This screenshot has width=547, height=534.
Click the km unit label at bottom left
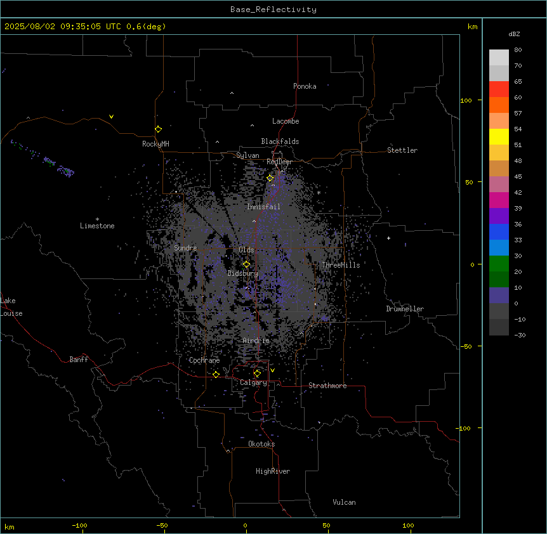[x=10, y=526]
